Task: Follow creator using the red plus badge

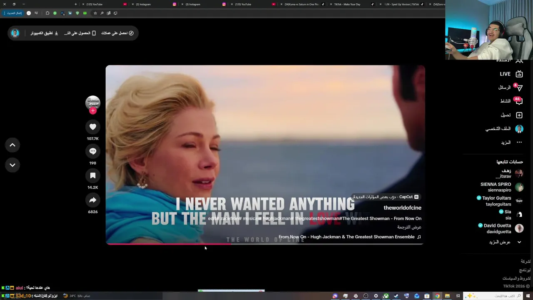Action: [93, 111]
